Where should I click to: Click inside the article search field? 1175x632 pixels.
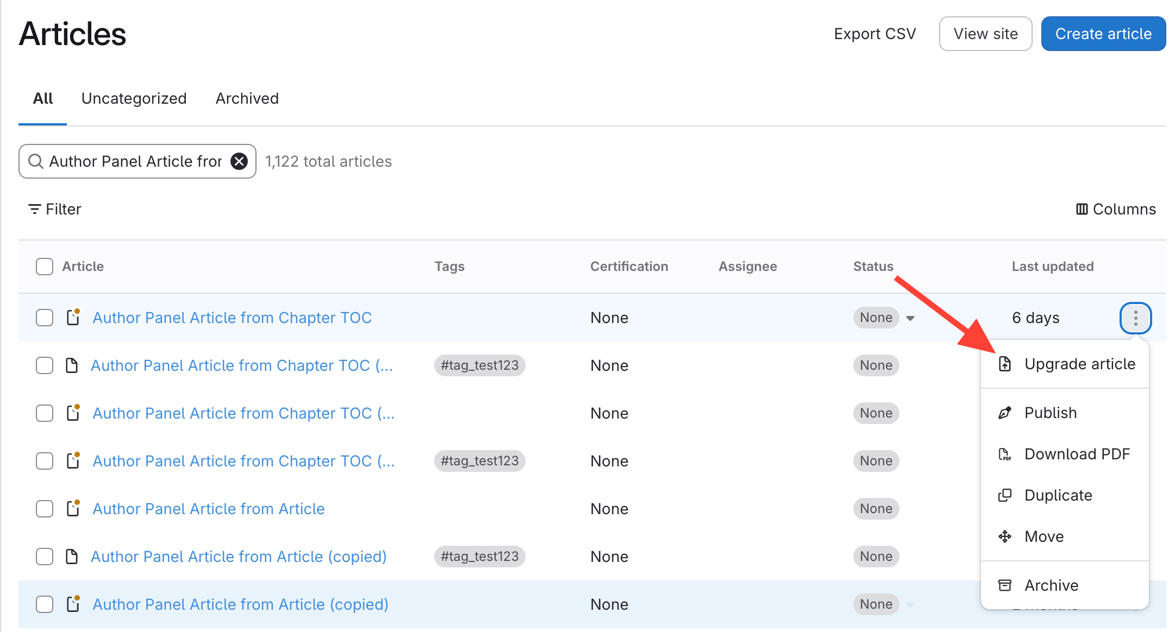136,161
